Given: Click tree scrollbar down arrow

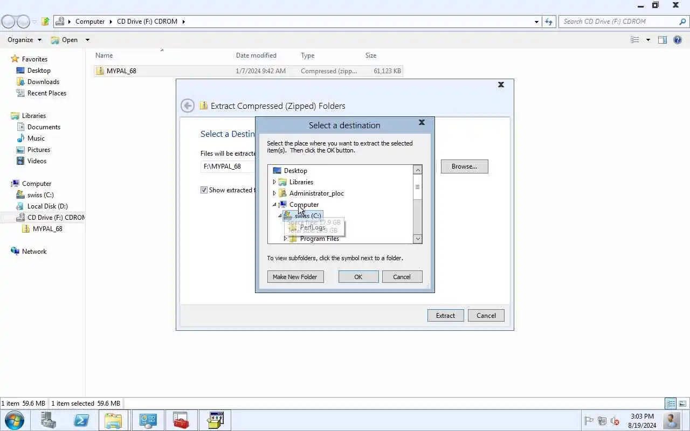Looking at the screenshot, I should pyautogui.click(x=417, y=239).
